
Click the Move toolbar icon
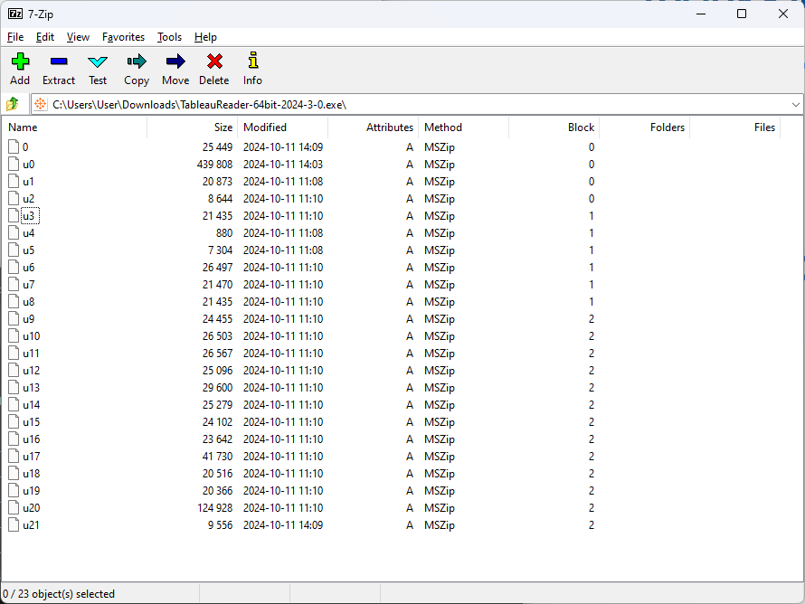pos(175,62)
